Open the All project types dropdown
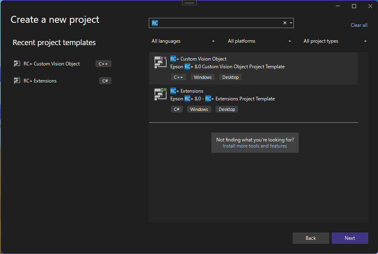The height and width of the screenshot is (254, 378). pos(335,41)
